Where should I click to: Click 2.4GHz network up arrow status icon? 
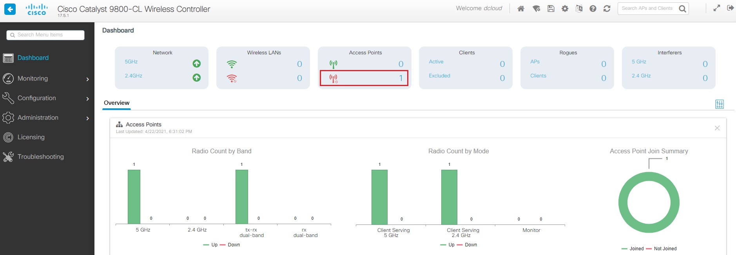pos(197,77)
